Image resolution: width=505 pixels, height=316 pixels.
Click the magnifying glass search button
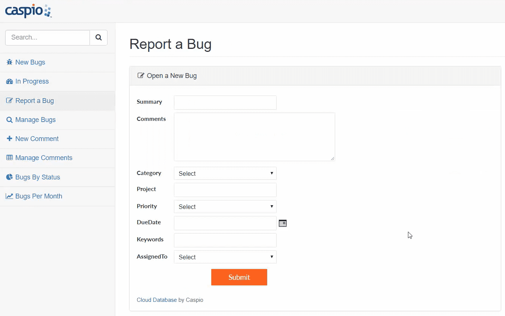99,38
